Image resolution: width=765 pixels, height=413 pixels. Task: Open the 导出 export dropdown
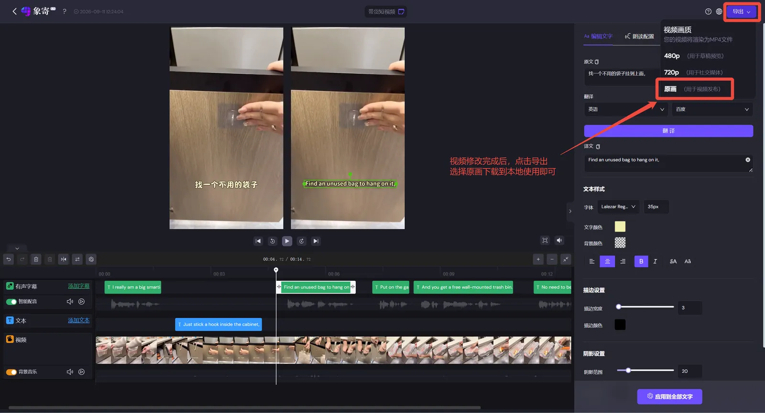tap(742, 11)
